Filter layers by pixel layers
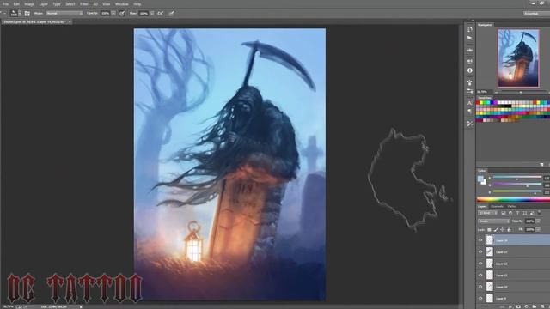Viewport: 550px width, 309px height. tap(504, 213)
